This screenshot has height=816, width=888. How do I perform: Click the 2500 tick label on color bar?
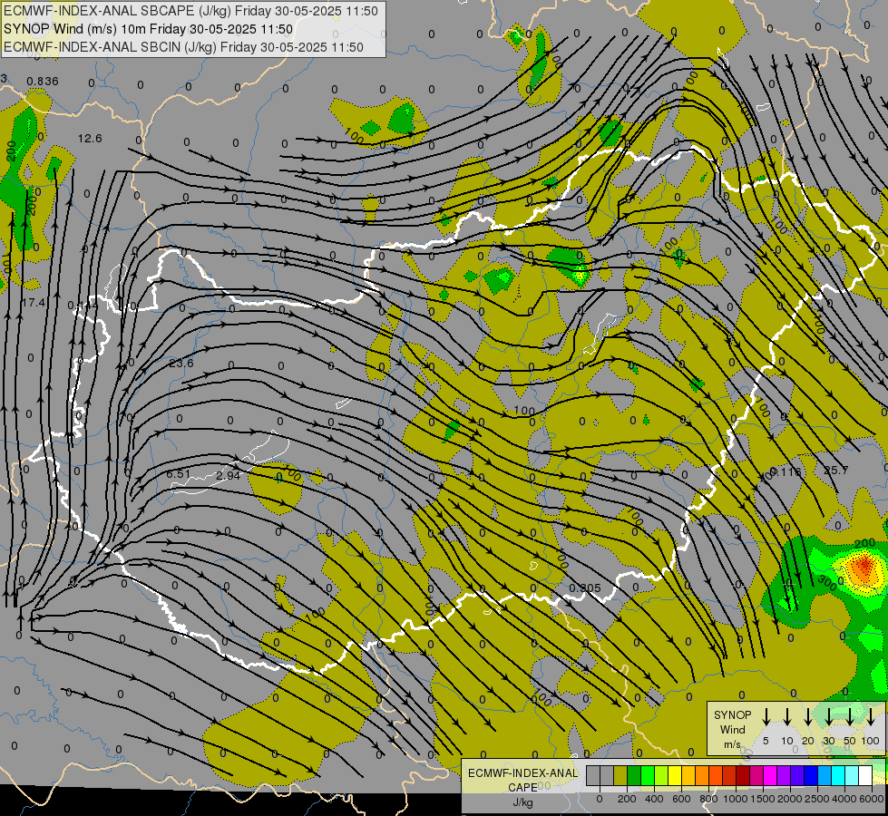[816, 799]
